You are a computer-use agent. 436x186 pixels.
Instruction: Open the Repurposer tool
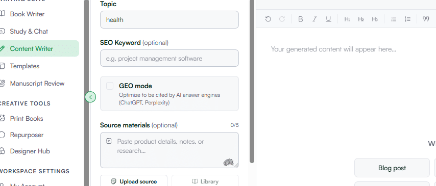27,135
